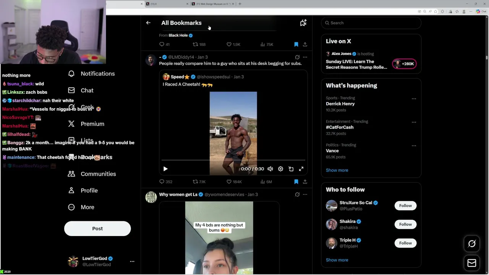Viewport: 489px width, 275px height.
Task: Open video settings gear on cheetah video
Action: pyautogui.click(x=280, y=169)
